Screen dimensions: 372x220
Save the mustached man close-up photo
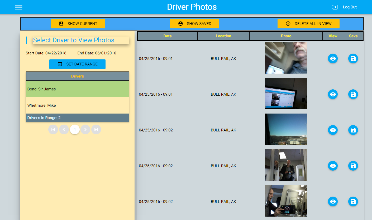point(353,59)
